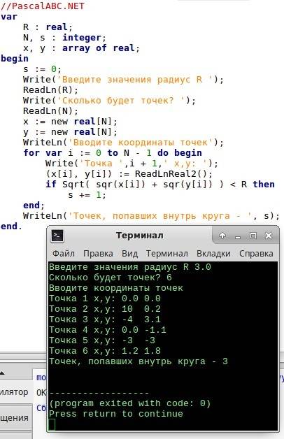
Task: Click the //PascalABC.NET comment line
Action: pyautogui.click(x=42, y=6)
